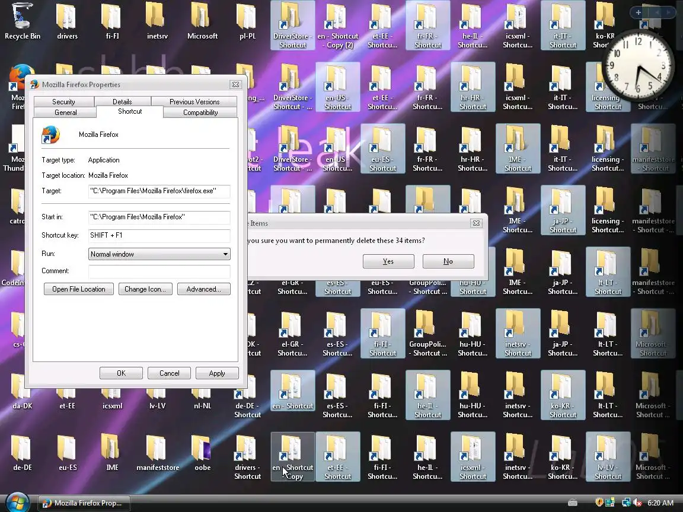Viewport: 683px width, 512px height.
Task: Click the Open File Location button
Action: [79, 289]
